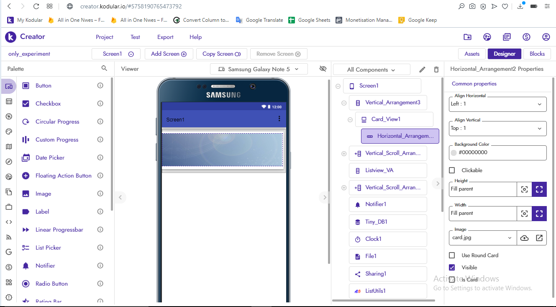556x307 pixels.
Task: Switch to the Blocks view
Action: (x=537, y=54)
